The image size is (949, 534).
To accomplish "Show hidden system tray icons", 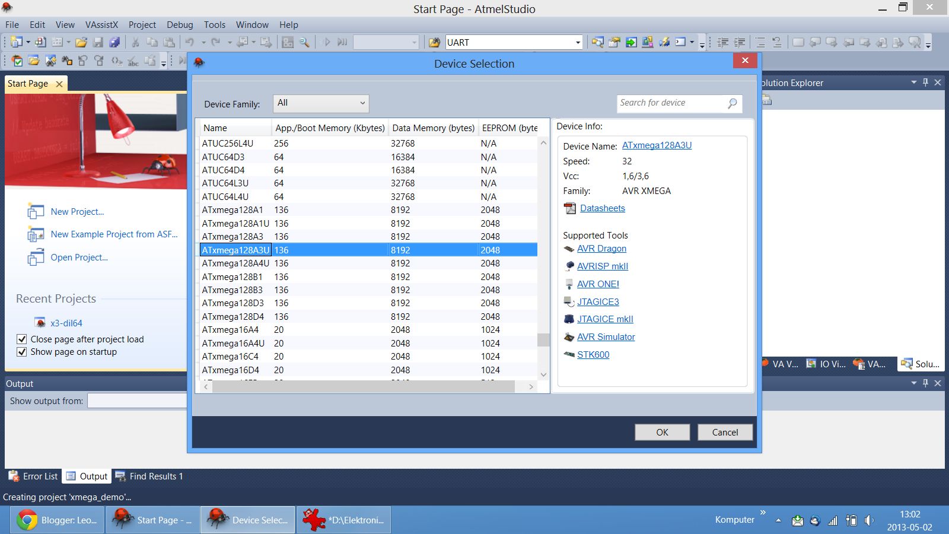I will tap(778, 520).
